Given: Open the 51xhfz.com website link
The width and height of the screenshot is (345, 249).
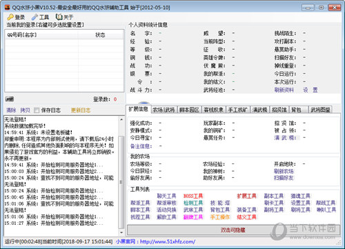Looking at the screenshot, I should 168,241.
